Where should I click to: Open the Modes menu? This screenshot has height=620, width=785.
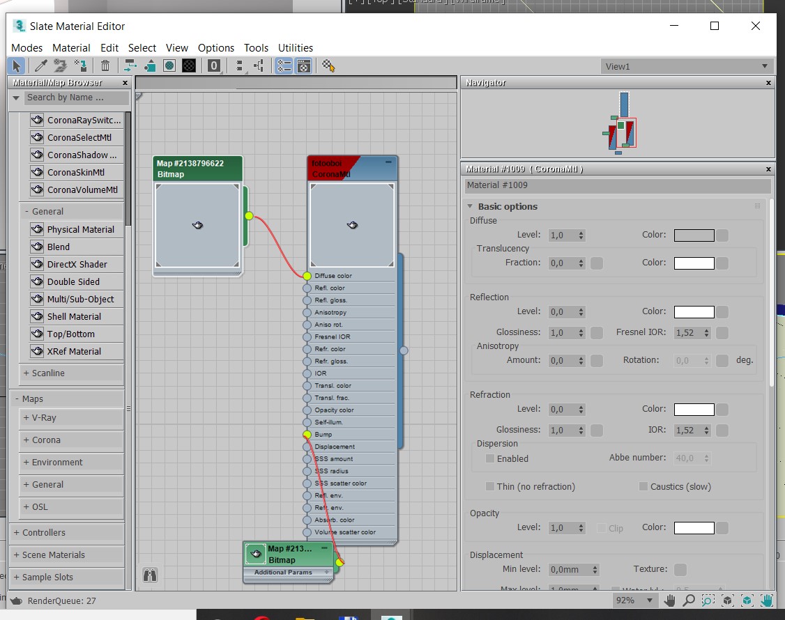coord(26,47)
